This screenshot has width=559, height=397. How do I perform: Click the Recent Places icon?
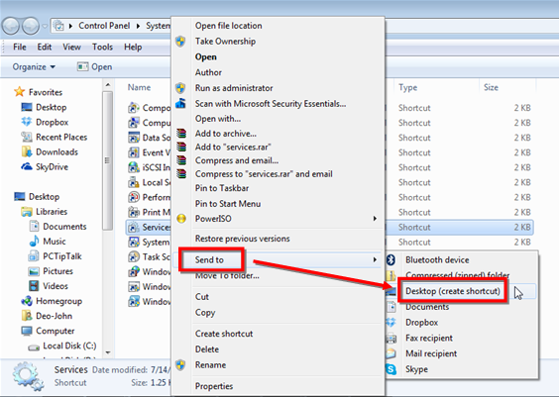coord(27,137)
